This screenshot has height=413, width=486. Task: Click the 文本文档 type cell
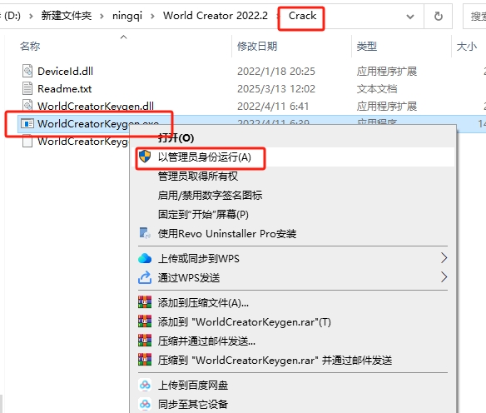[x=377, y=89]
